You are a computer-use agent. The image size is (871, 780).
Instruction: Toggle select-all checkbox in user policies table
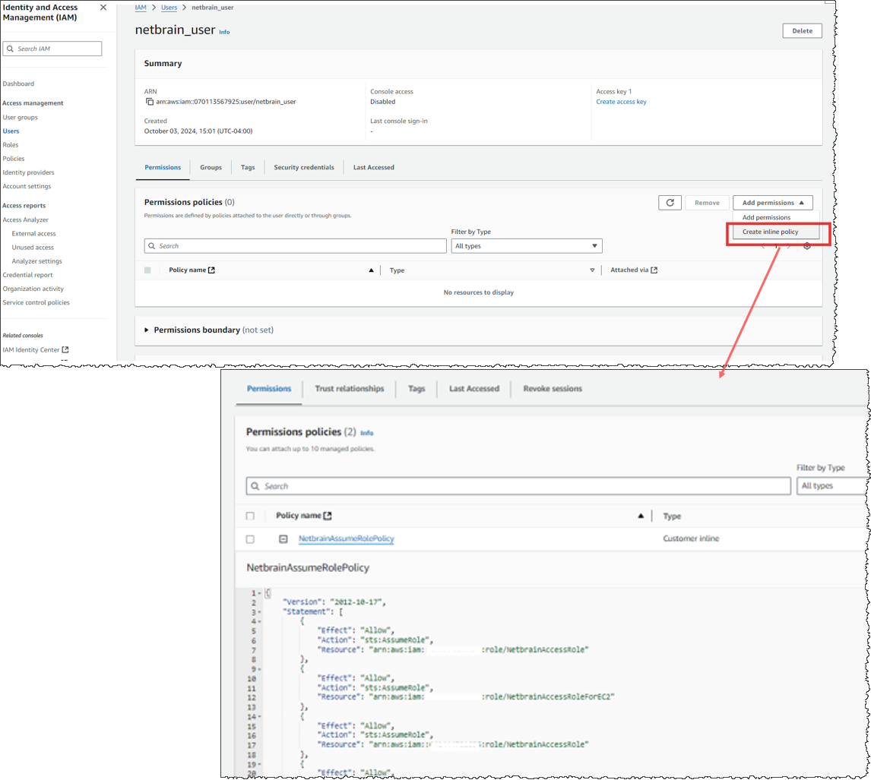point(147,270)
